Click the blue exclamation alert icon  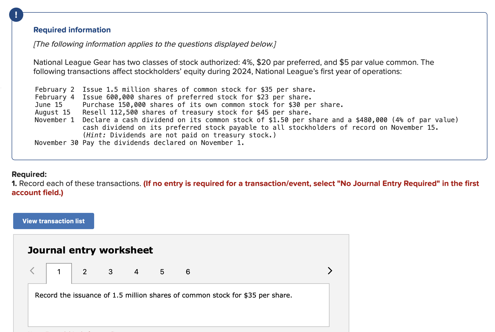point(16,15)
